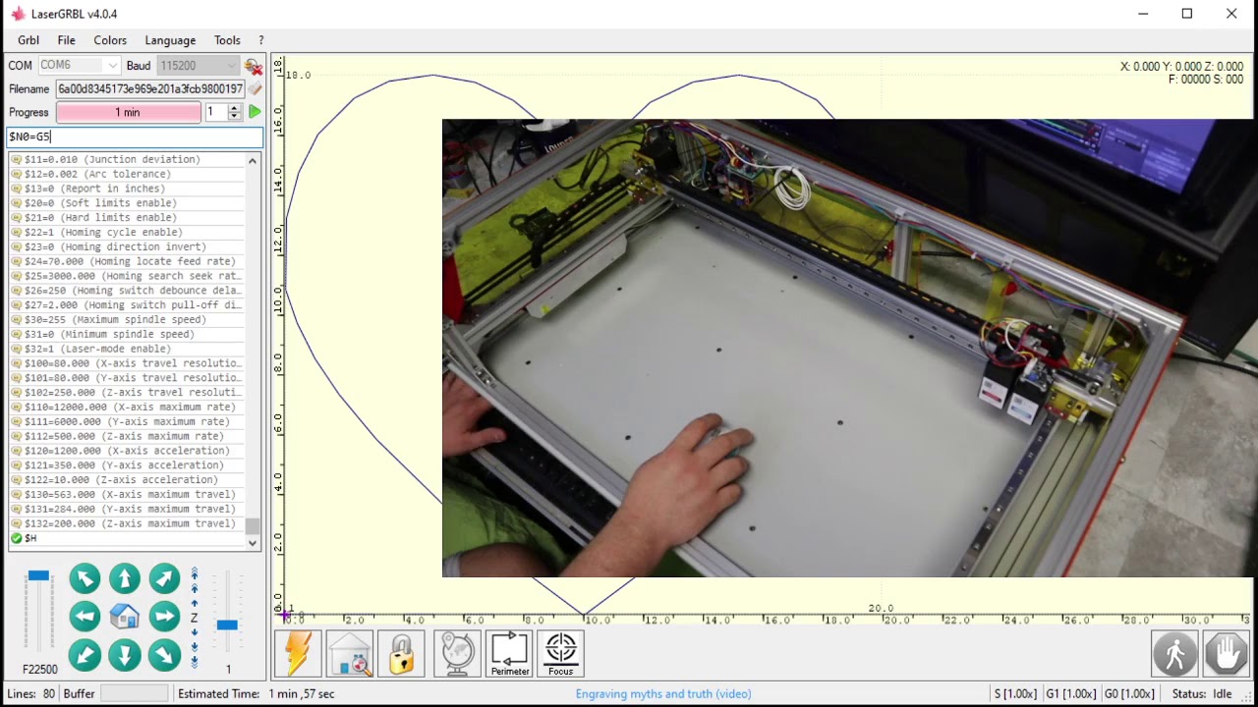Screen dimensions: 1258x707
Task: Click the hand feed-hold icon
Action: pos(1228,653)
